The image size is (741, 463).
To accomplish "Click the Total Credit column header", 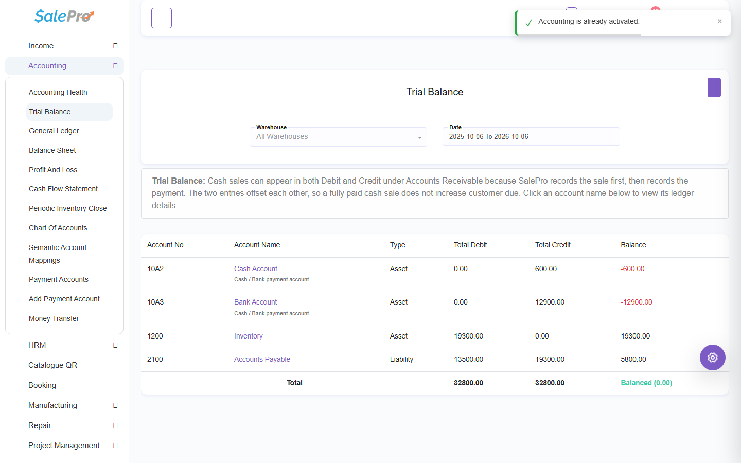I will 553,245.
